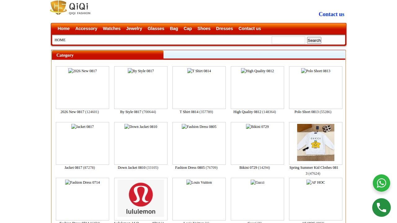The image size is (397, 223).
Task: Open the Dresses menu item
Action: click(225, 28)
